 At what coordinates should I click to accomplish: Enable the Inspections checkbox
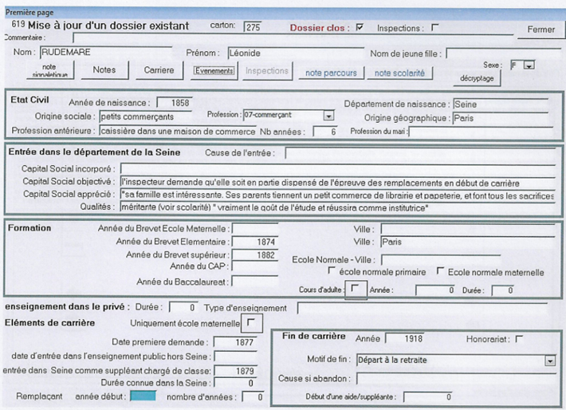click(x=434, y=27)
